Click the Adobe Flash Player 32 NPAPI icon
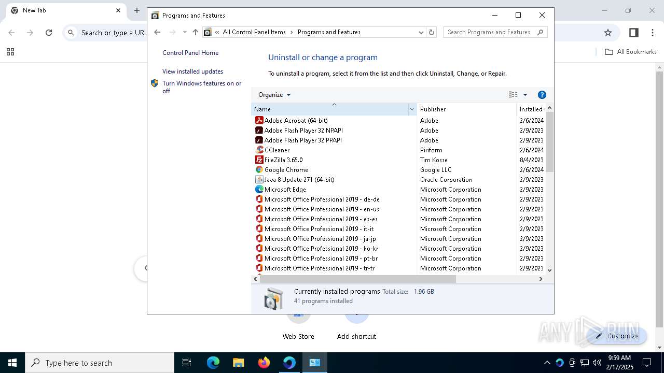This screenshot has width=664, height=373. (259, 130)
